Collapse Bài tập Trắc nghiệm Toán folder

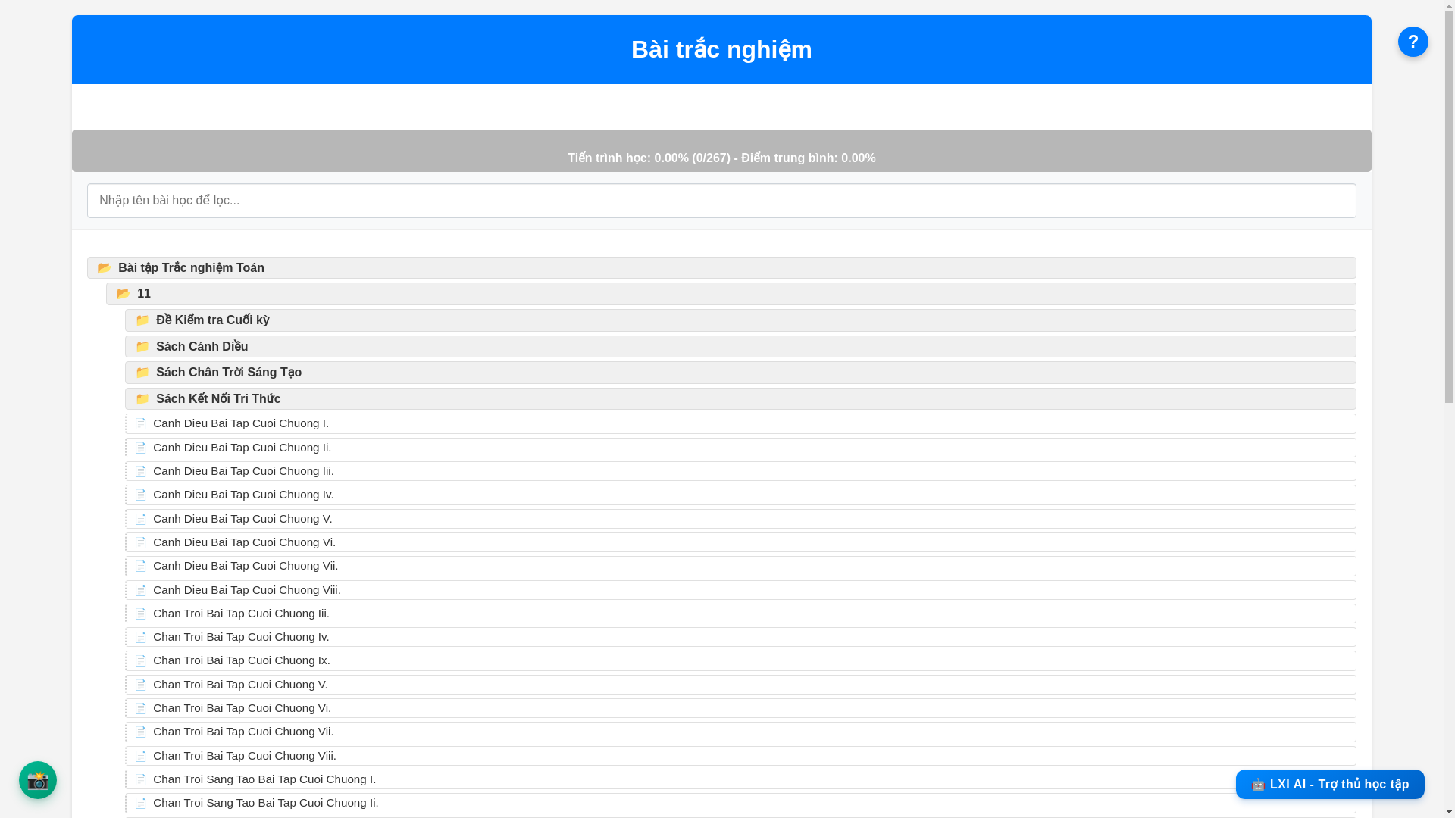click(721, 267)
